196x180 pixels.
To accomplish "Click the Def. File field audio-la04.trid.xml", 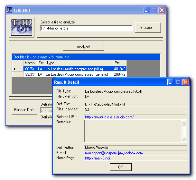I will (x=135, y=104).
